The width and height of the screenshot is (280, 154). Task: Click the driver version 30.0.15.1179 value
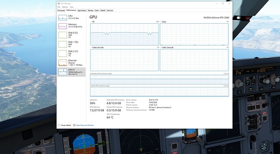pyautogui.click(x=153, y=100)
